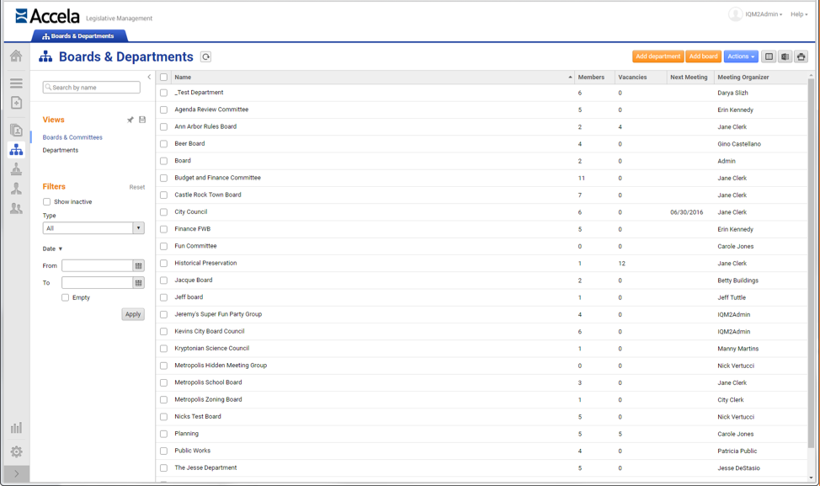The image size is (820, 486).
Task: Click the Accela logo
Action: pyautogui.click(x=48, y=16)
